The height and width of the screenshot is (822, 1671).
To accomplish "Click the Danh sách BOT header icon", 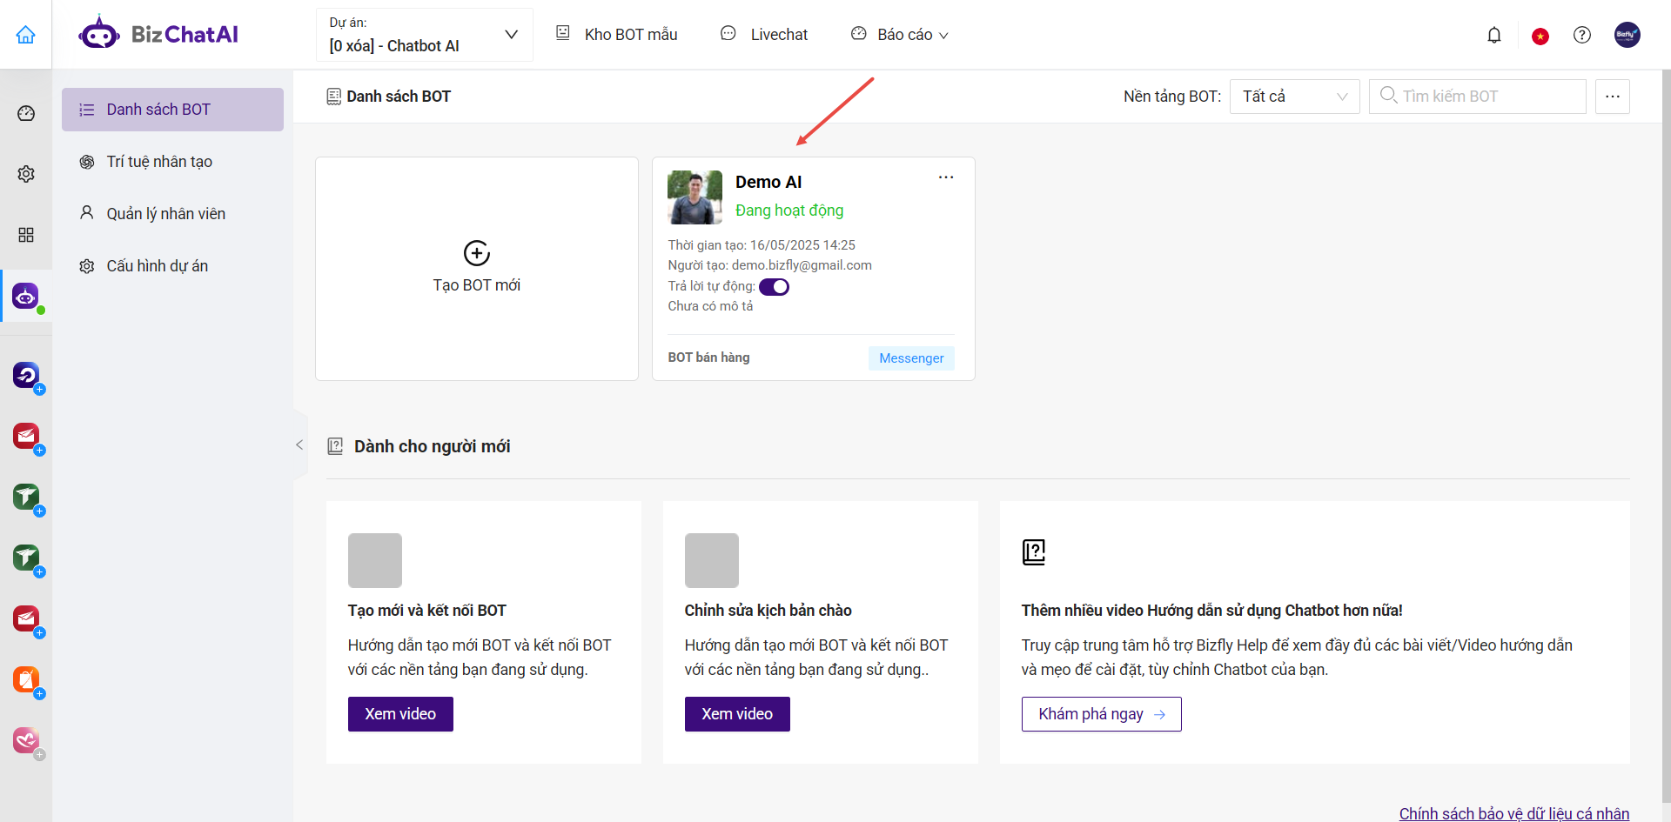I will click(x=334, y=97).
